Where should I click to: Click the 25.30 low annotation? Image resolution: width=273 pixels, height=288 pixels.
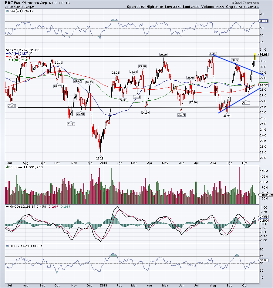click(x=71, y=124)
